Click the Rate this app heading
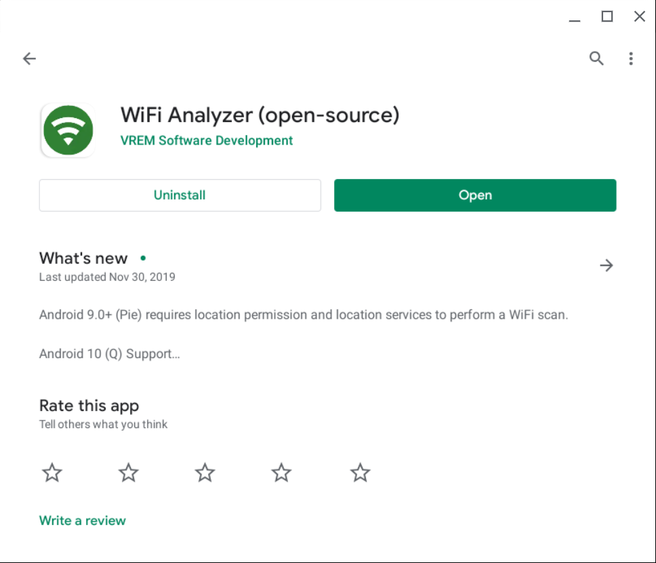 tap(89, 406)
